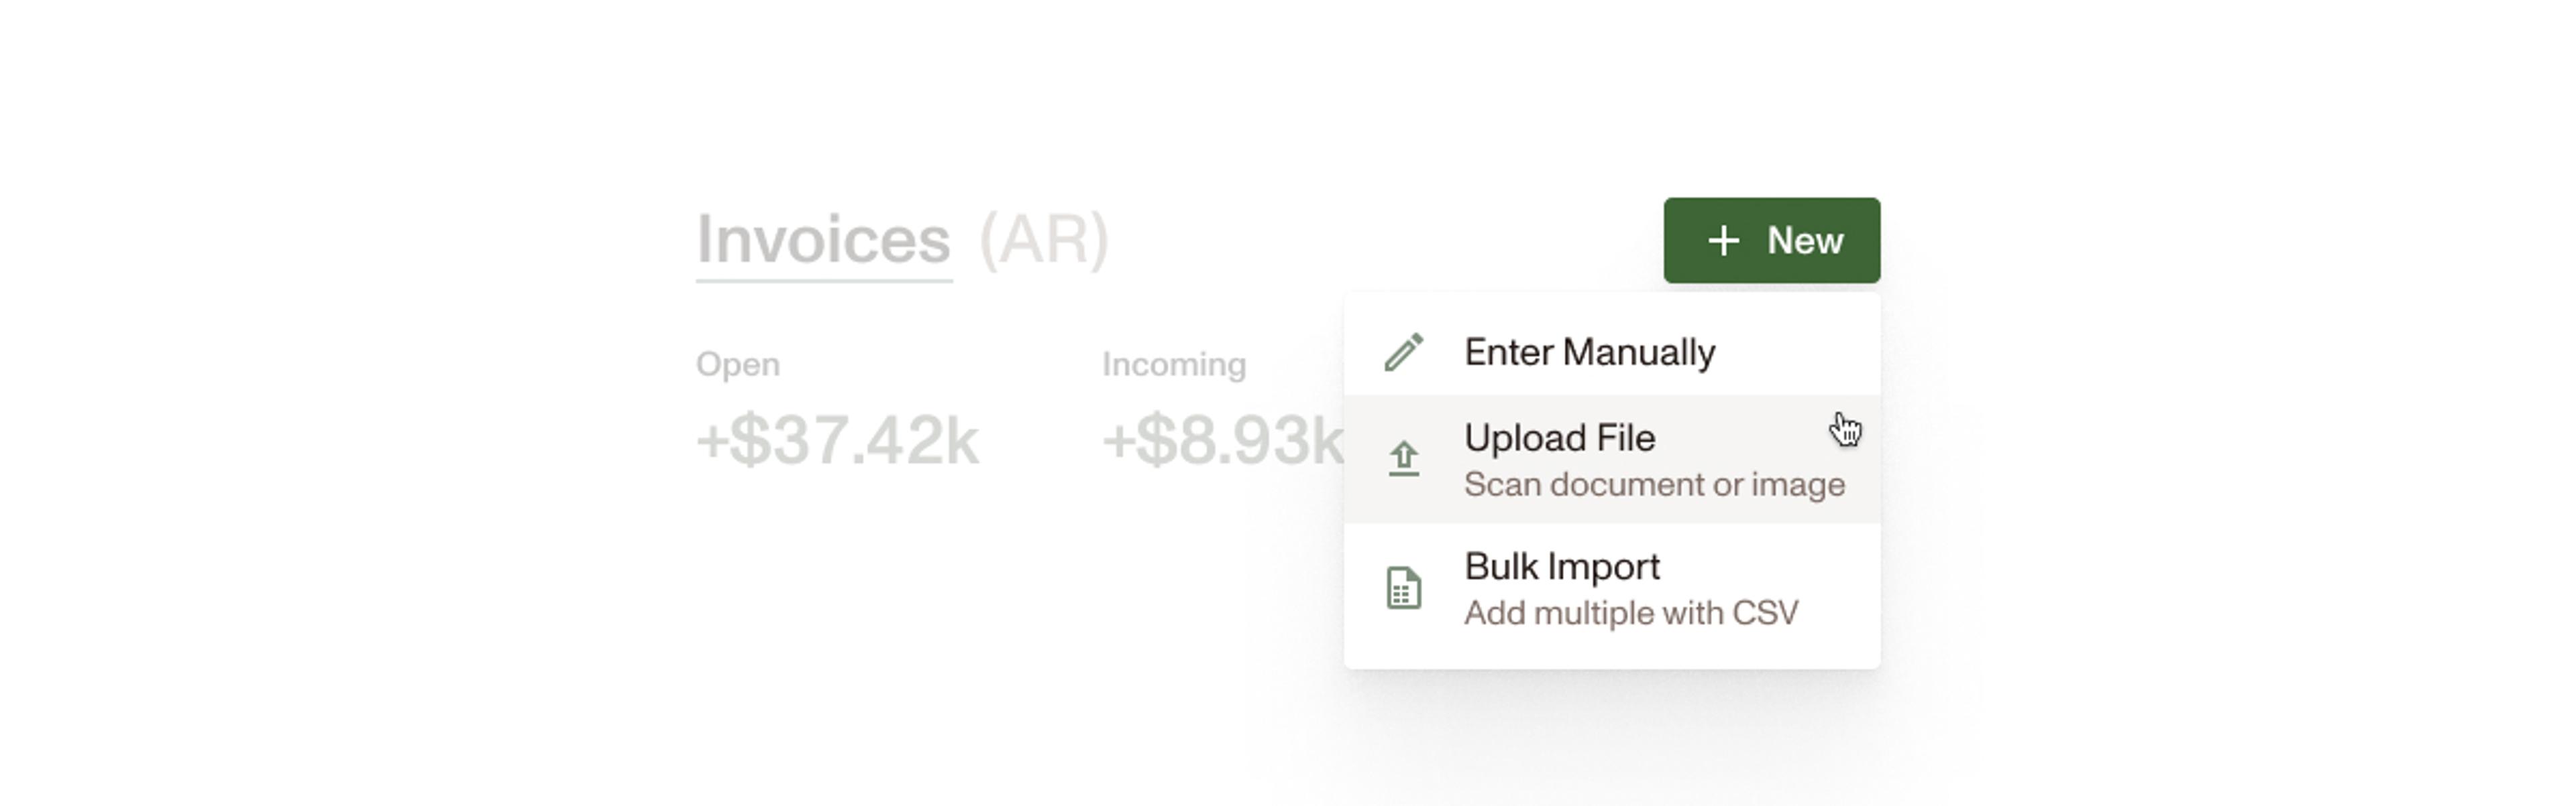Click the 'New' text label
The width and height of the screenshot is (2576, 806).
1804,241
